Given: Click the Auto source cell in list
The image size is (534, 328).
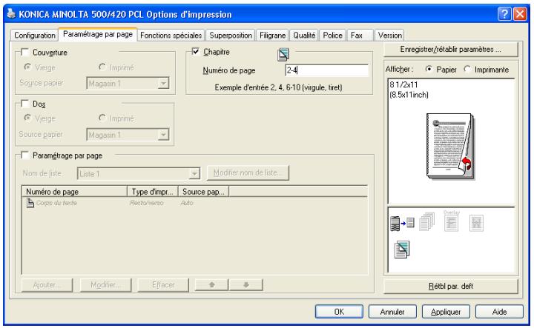Looking at the screenshot, I should point(187,203).
